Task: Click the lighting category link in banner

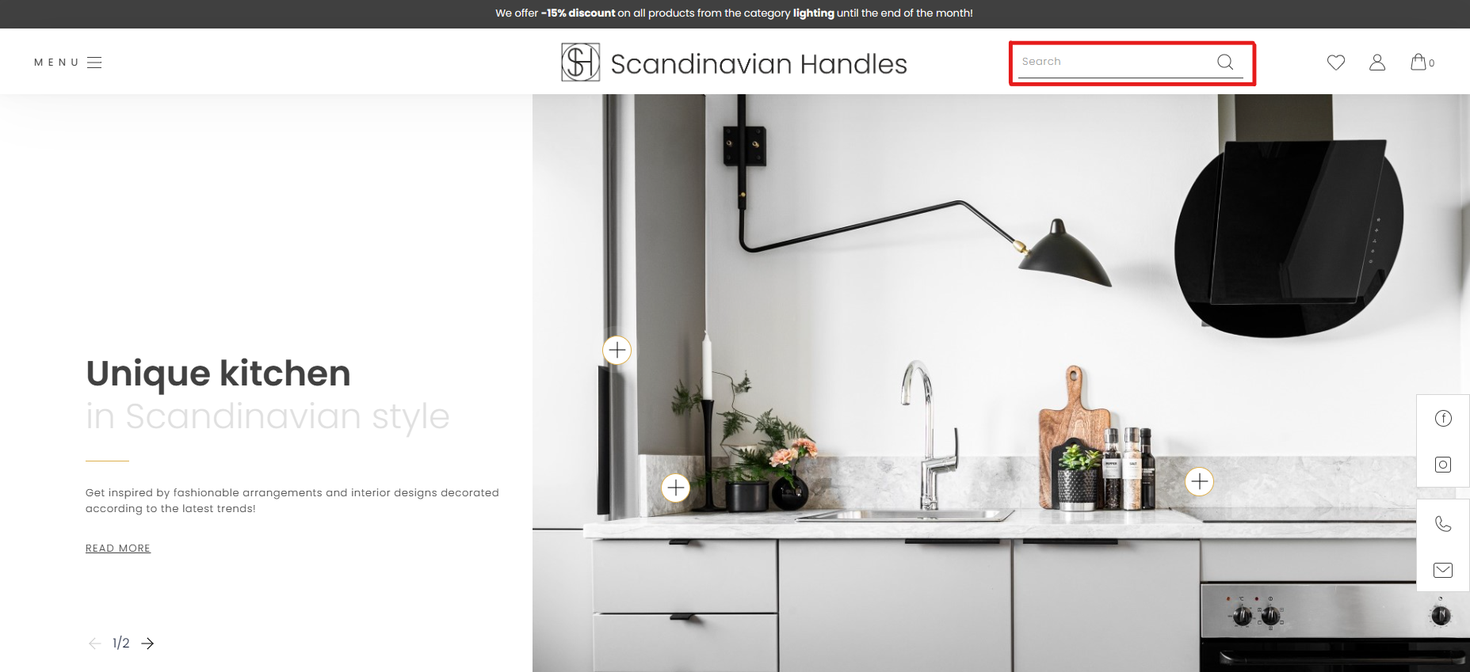Action: pyautogui.click(x=813, y=13)
